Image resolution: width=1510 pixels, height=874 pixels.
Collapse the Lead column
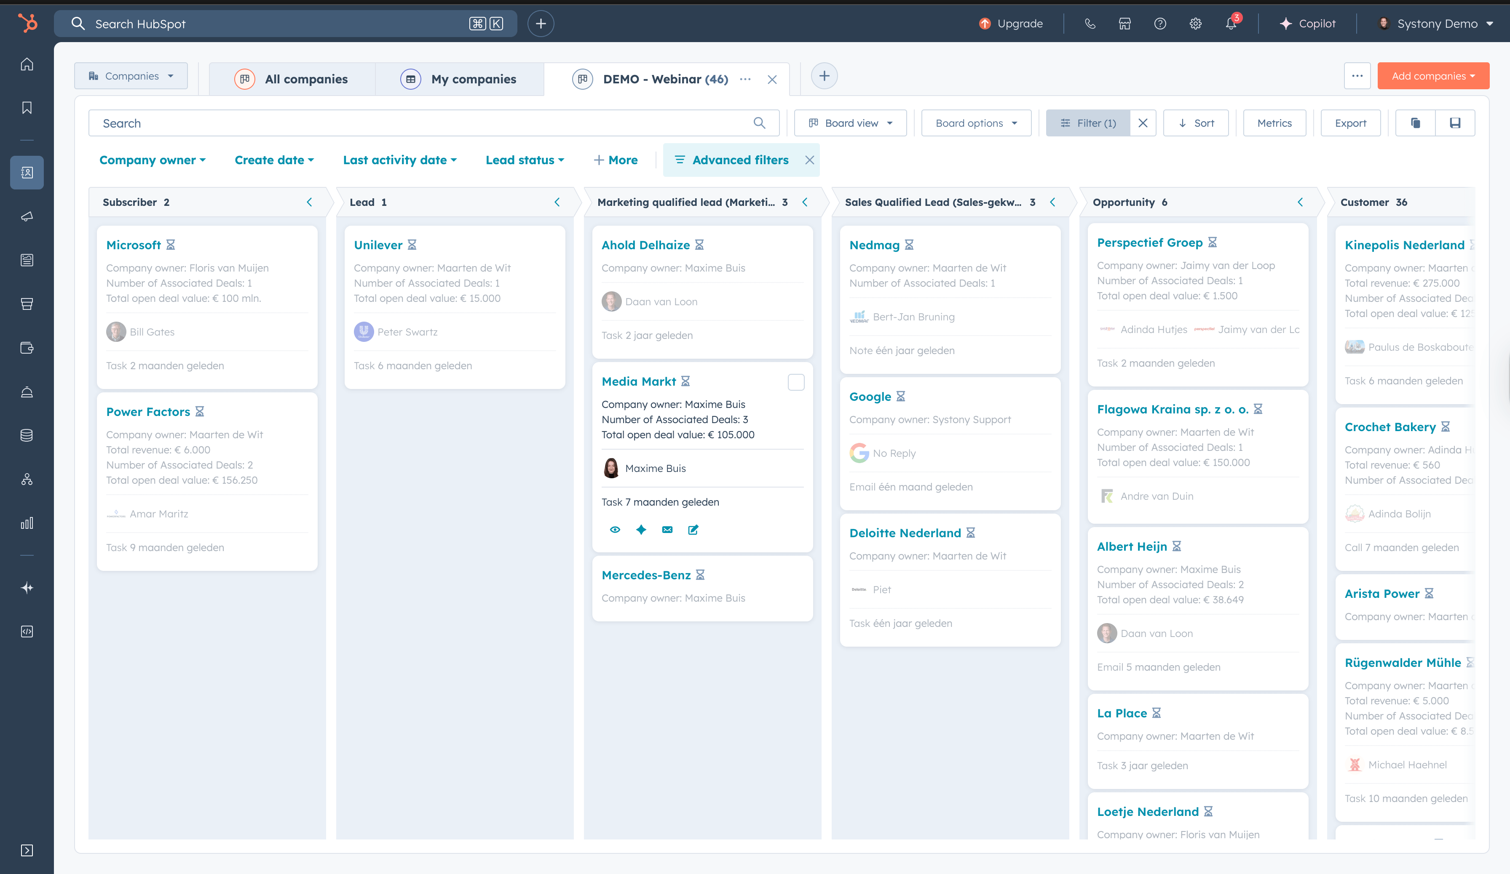tap(557, 203)
